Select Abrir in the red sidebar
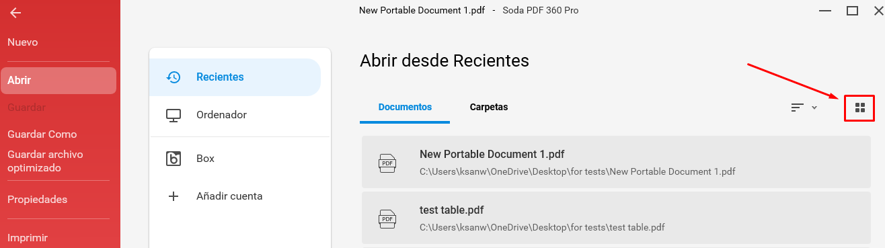The width and height of the screenshot is (885, 248). pyautogui.click(x=59, y=81)
